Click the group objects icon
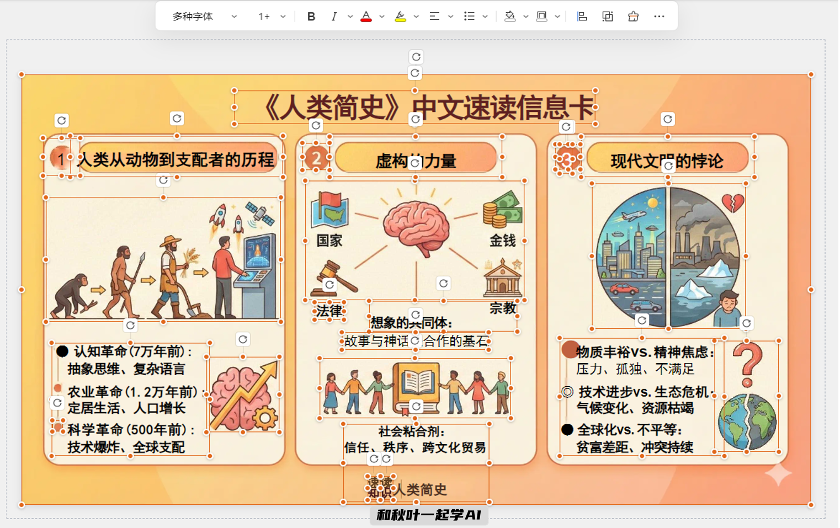Image resolution: width=840 pixels, height=528 pixels. click(x=607, y=16)
